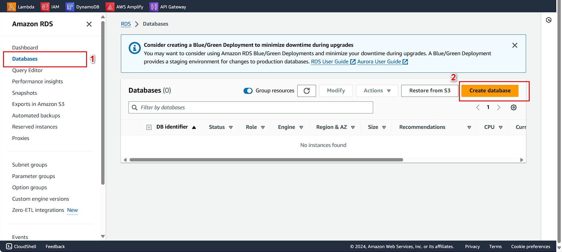This screenshot has height=252, width=562.
Task: Click the table horizontal scrollbar thumb
Action: click(266, 160)
